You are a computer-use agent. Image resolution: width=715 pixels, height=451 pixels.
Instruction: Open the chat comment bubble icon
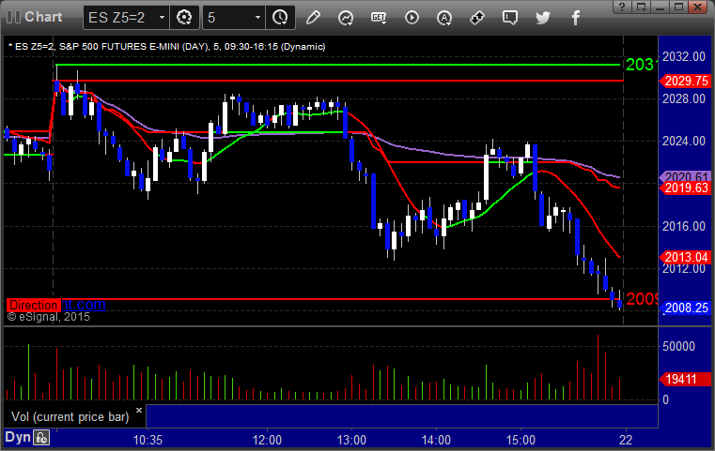click(x=510, y=18)
